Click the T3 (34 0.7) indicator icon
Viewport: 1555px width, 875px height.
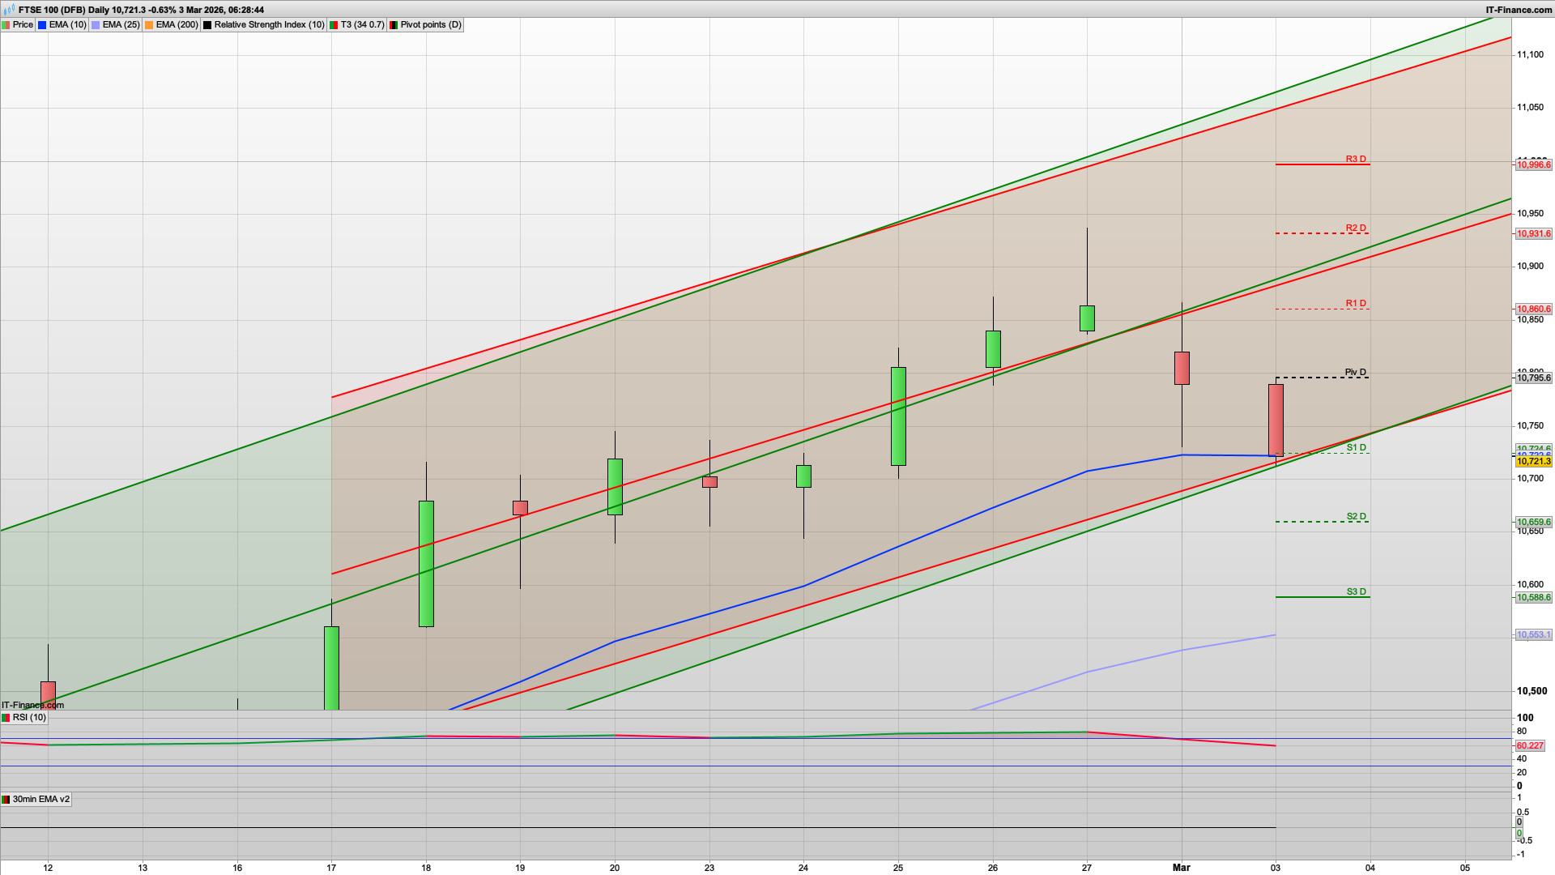pos(334,25)
